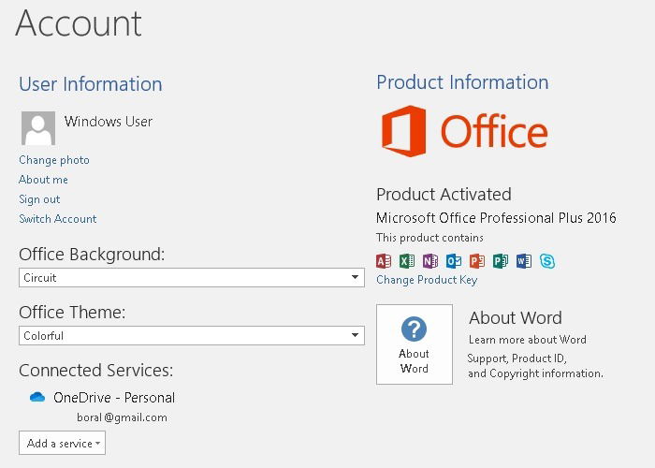This screenshot has width=655, height=468.
Task: Click the Office logo
Action: [464, 131]
